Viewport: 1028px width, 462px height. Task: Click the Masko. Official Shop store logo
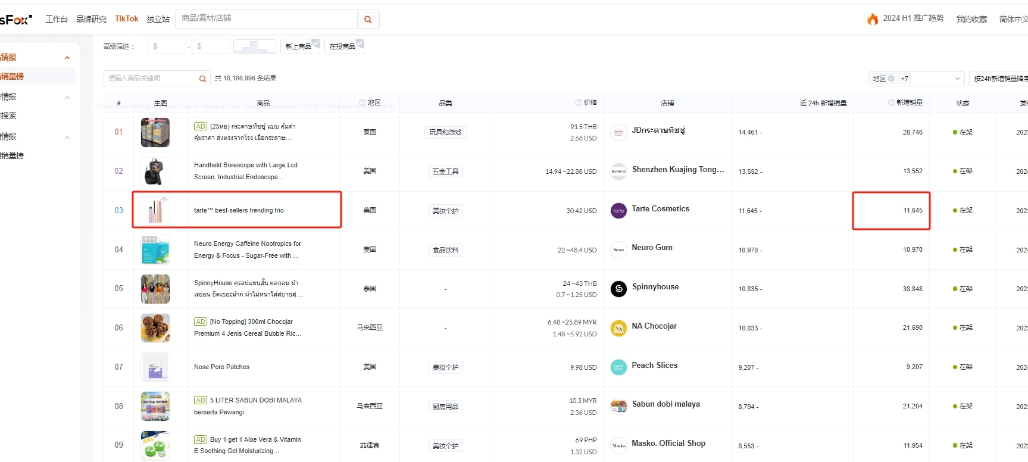pos(618,445)
